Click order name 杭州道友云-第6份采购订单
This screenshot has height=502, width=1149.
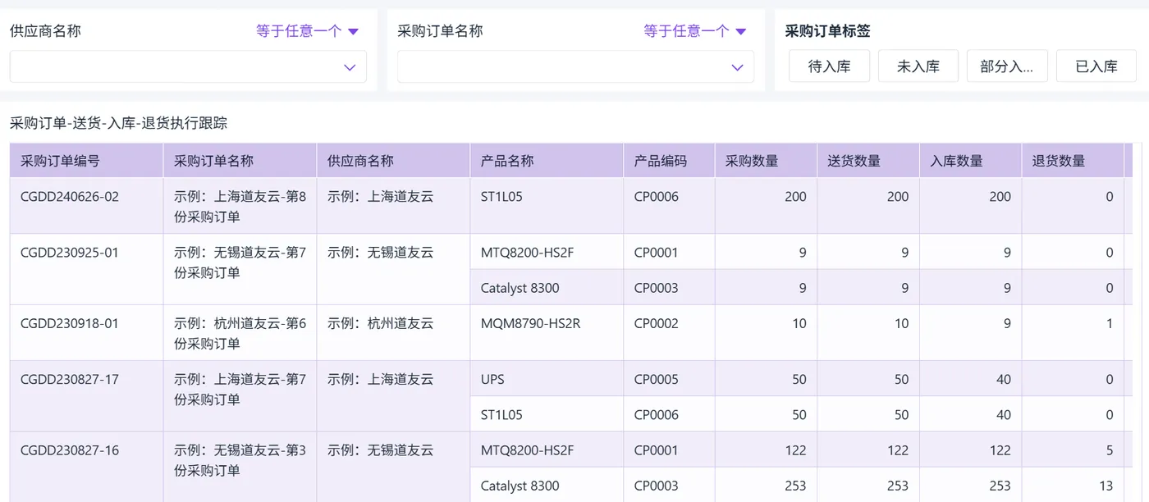(x=240, y=334)
